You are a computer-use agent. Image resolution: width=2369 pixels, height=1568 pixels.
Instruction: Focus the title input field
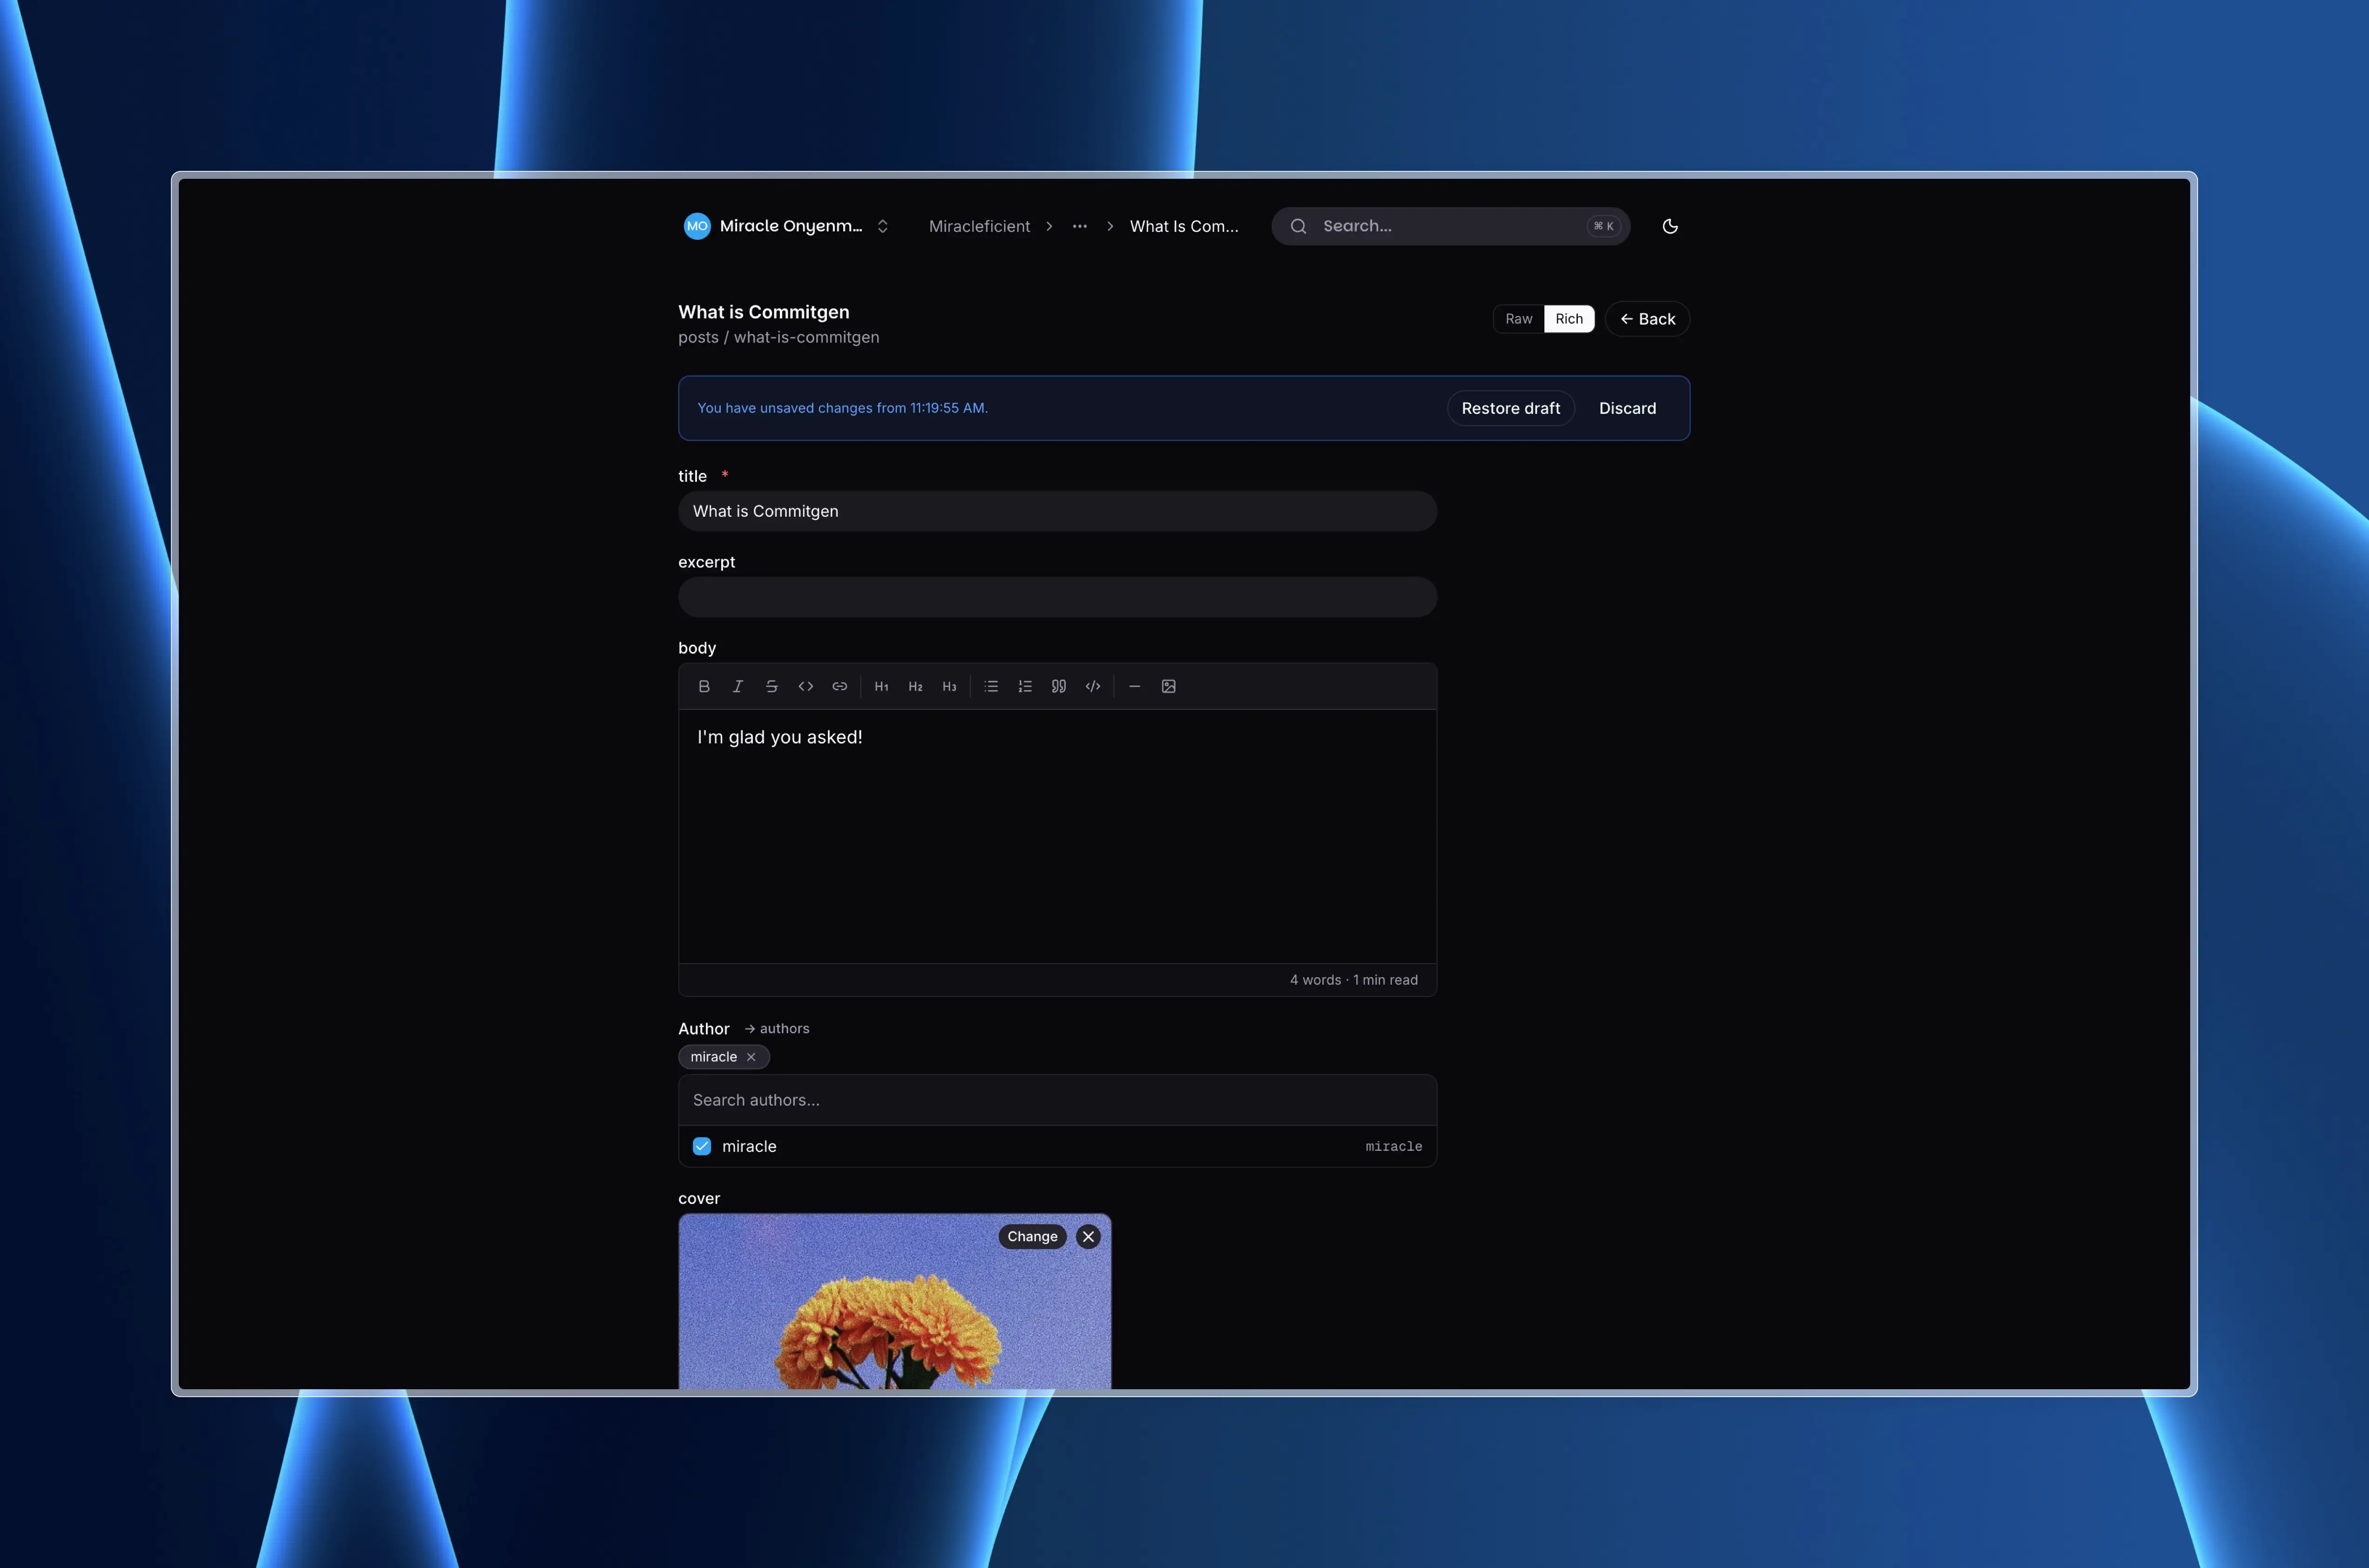click(1057, 511)
